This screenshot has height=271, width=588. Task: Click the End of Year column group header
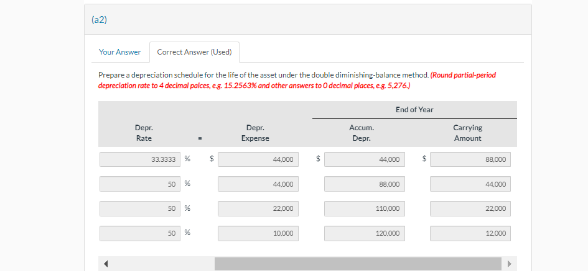tap(414, 110)
